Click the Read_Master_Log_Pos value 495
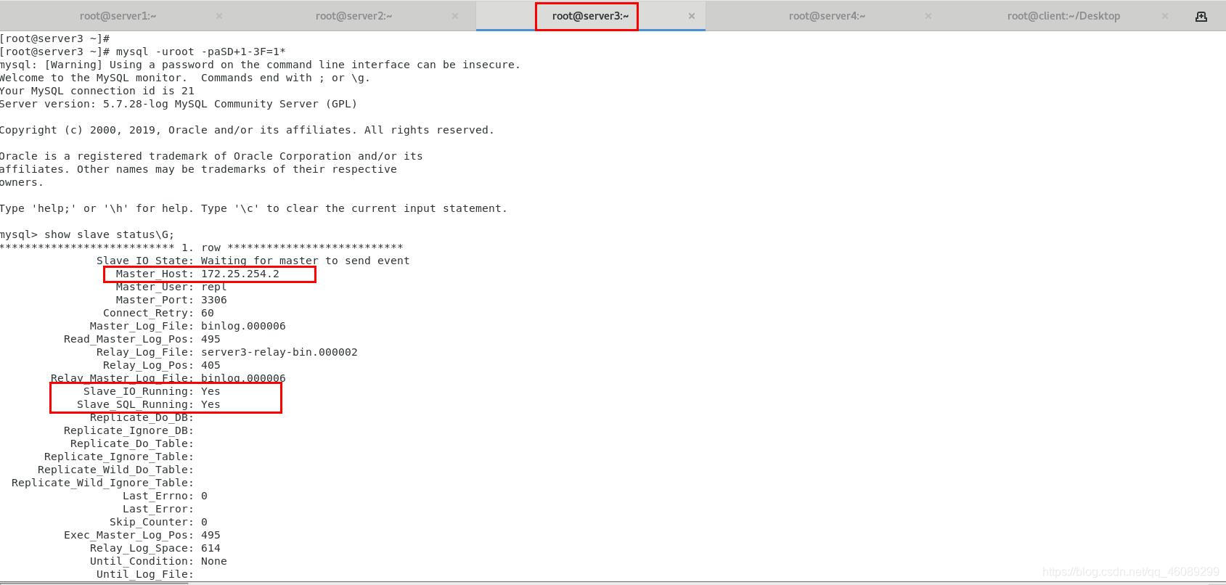This screenshot has height=585, width=1226. [211, 339]
